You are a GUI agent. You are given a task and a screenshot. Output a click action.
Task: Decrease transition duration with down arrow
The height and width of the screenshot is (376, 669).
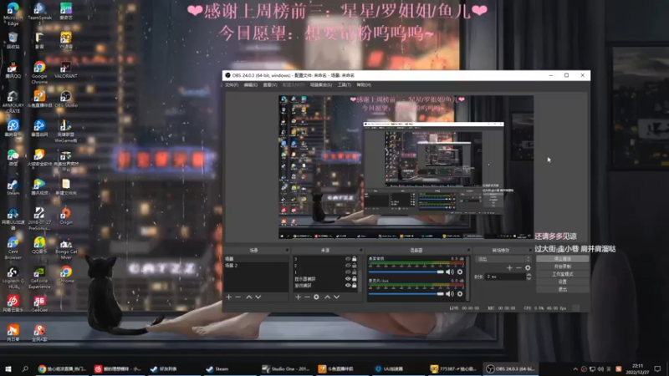point(529,278)
